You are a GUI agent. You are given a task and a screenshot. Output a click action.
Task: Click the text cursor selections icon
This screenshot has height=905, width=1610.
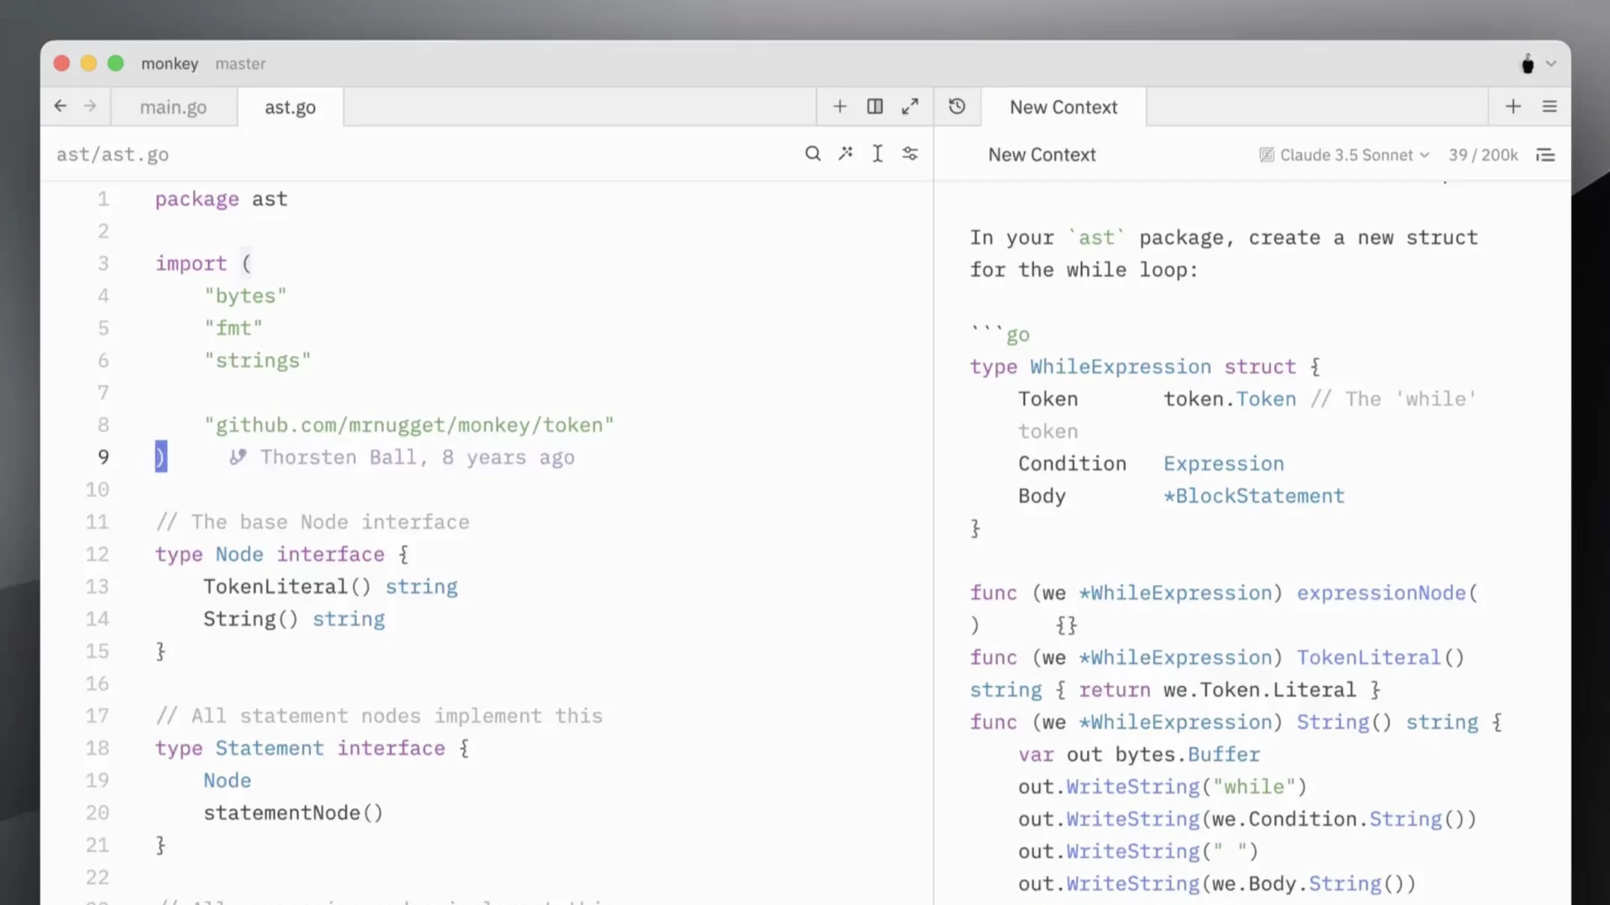tap(878, 154)
